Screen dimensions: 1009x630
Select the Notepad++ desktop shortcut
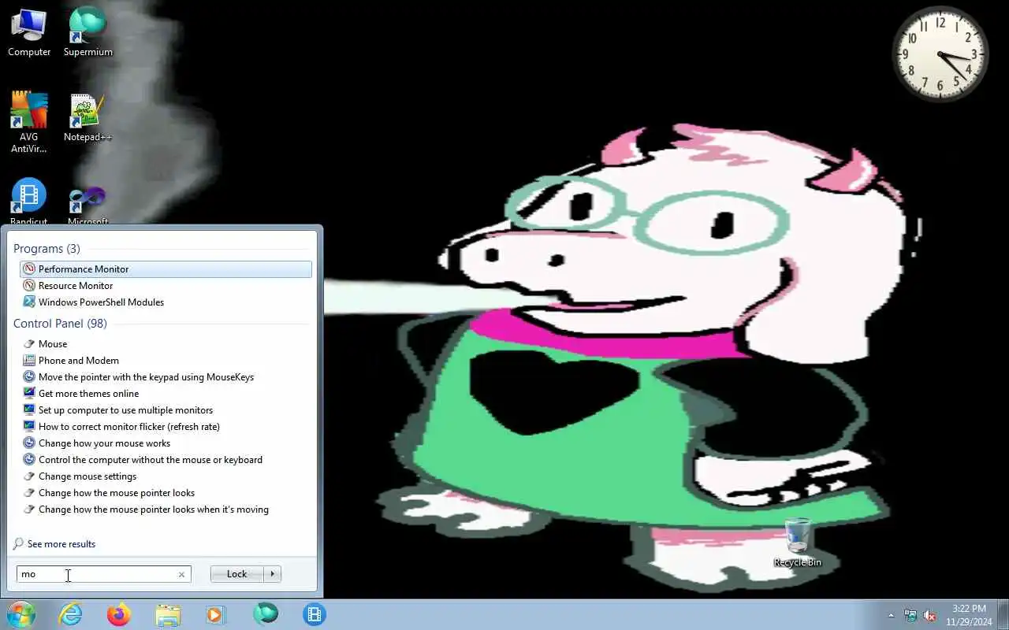[x=87, y=118]
